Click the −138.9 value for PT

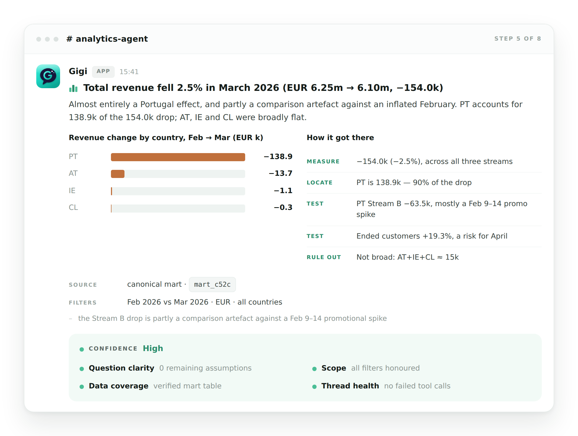(278, 157)
